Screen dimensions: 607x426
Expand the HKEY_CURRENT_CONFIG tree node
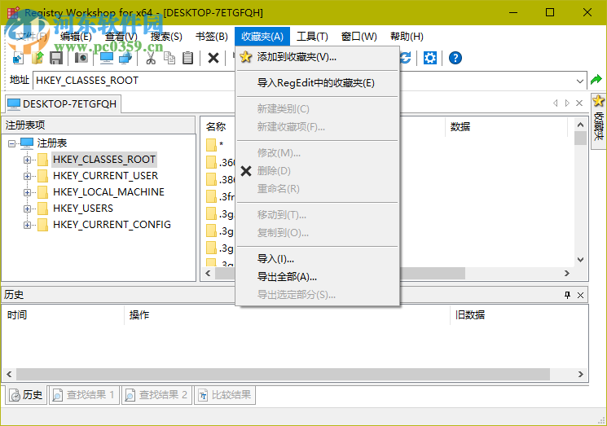(27, 225)
